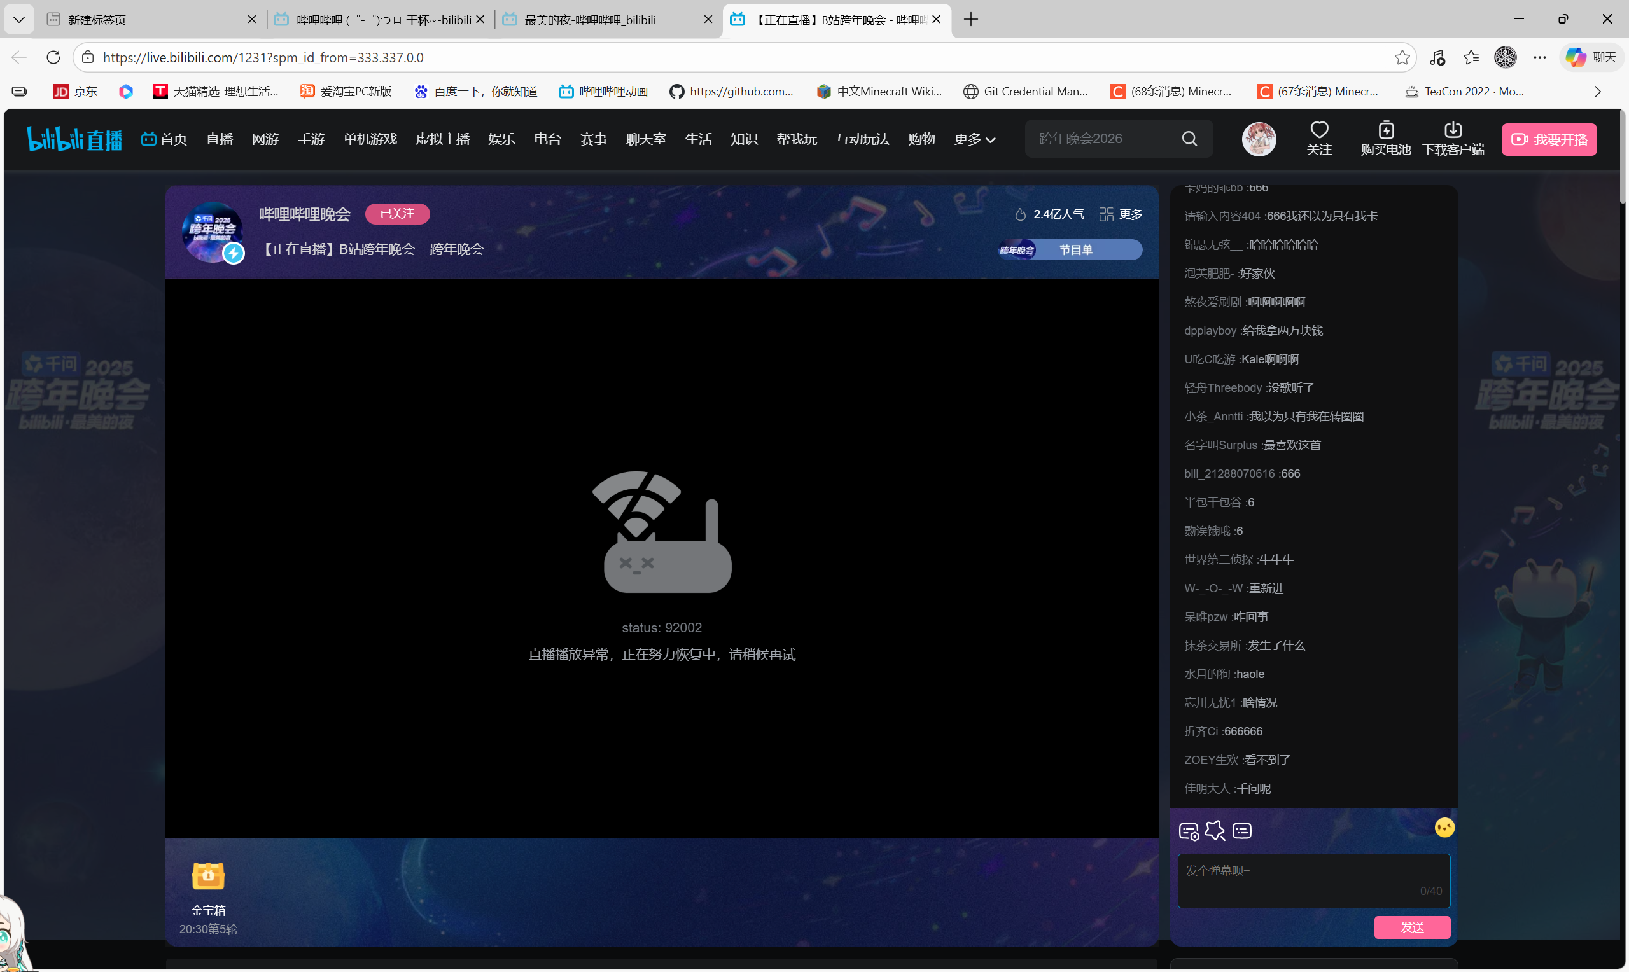Click the 发送 send button

click(x=1411, y=927)
